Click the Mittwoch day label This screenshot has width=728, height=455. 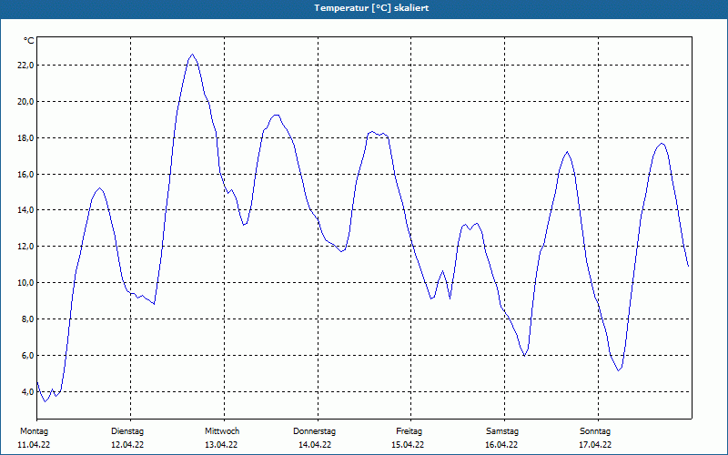pyautogui.click(x=222, y=431)
